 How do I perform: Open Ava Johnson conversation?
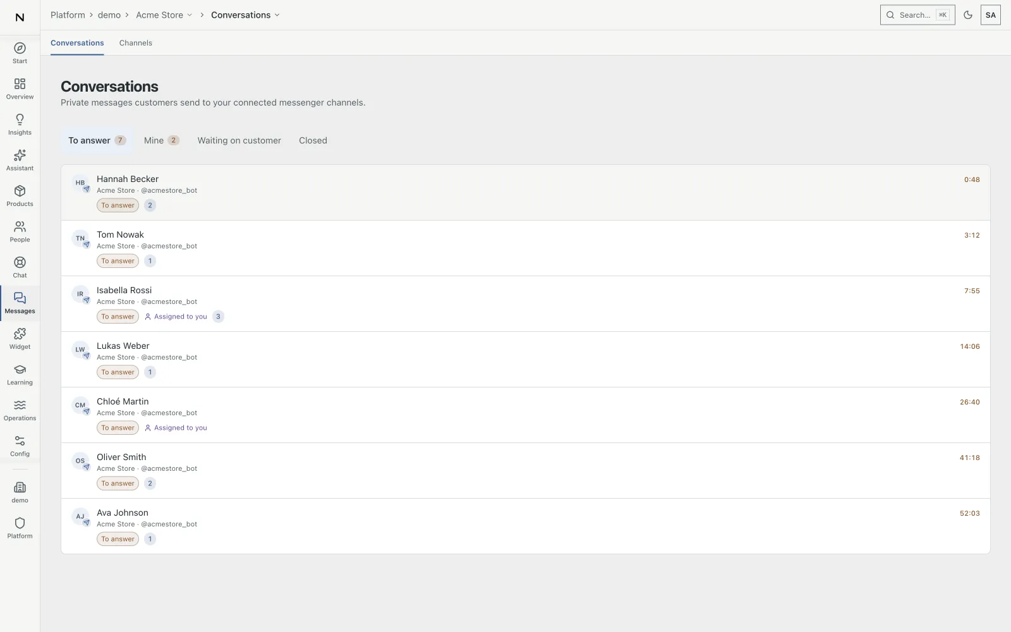tap(525, 526)
